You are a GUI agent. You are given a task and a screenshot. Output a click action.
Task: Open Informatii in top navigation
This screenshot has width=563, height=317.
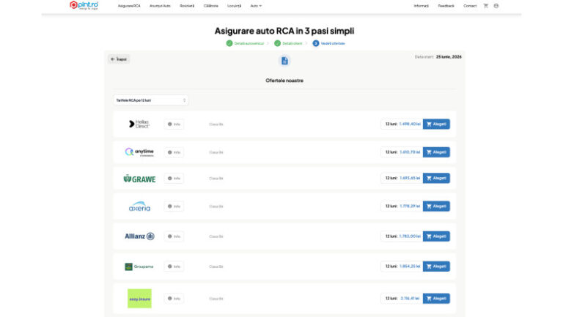tap(422, 6)
